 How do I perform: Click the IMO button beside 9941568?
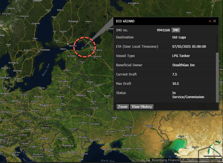(176, 30)
